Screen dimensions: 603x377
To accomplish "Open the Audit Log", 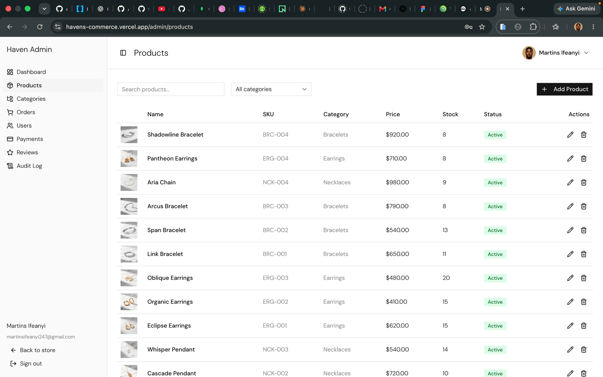I will [53, 166].
